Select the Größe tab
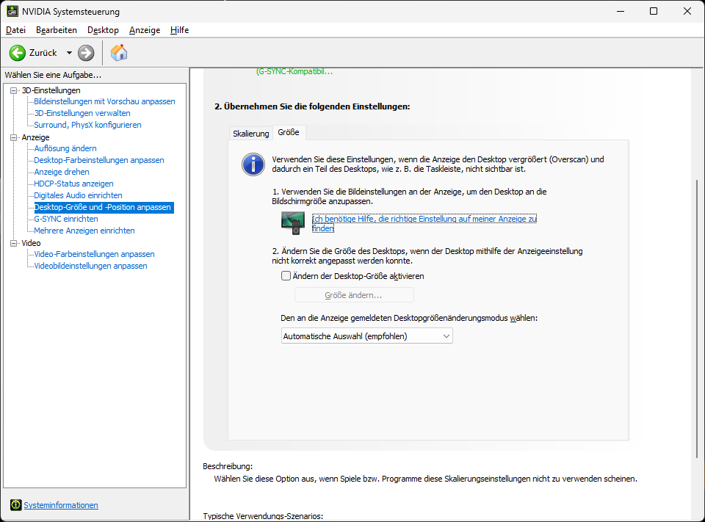Viewport: 705px width, 522px height. point(289,132)
